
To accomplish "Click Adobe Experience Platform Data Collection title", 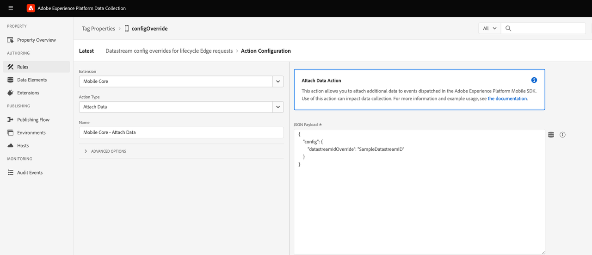I will point(82,8).
